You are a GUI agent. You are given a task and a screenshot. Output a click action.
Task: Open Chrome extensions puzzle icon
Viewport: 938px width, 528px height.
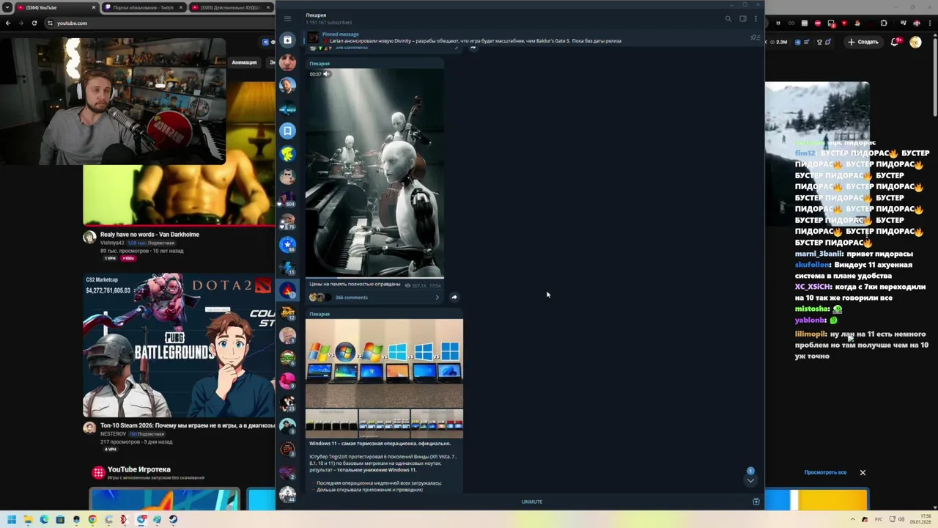[x=884, y=23]
